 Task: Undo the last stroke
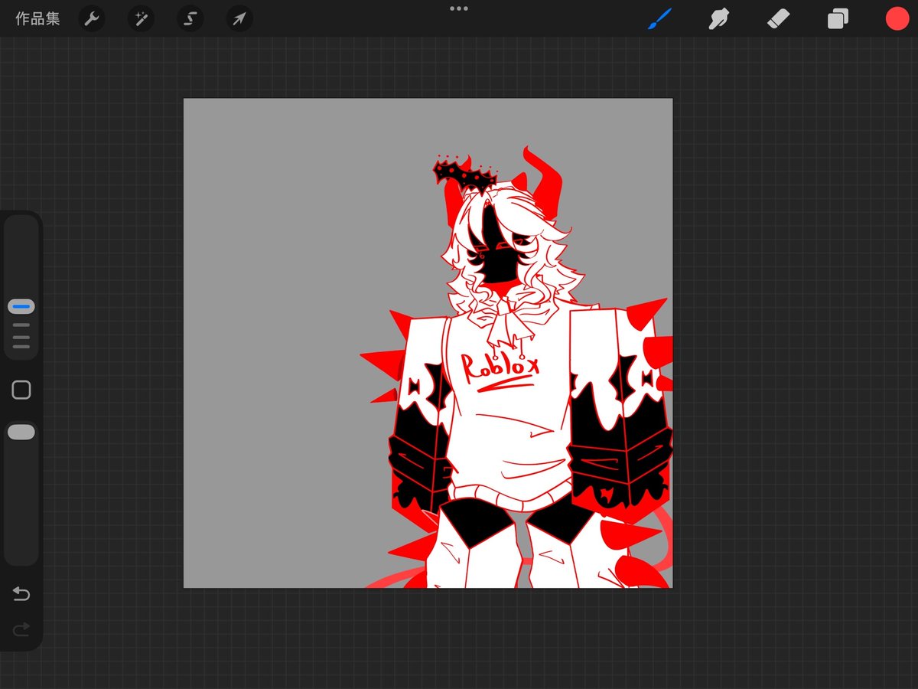[x=21, y=594]
